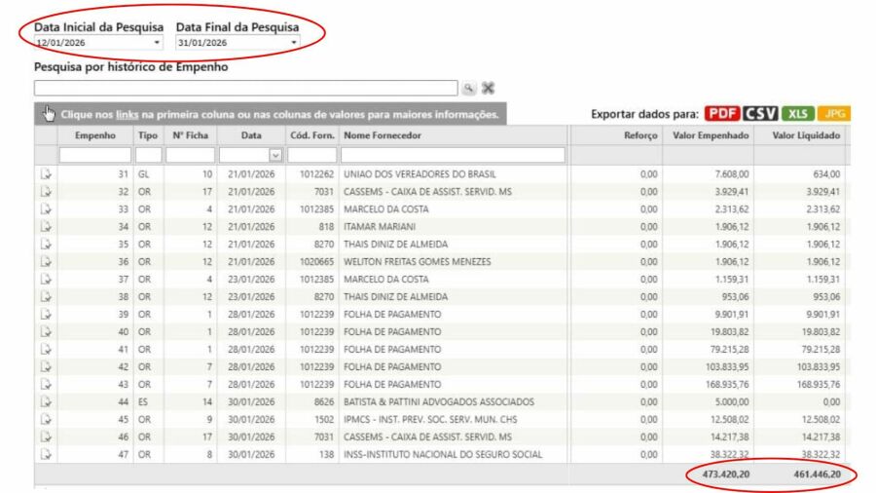Screen dimensions: 876x493
Task: Open the document icon for empenho 44
Action: (x=46, y=401)
